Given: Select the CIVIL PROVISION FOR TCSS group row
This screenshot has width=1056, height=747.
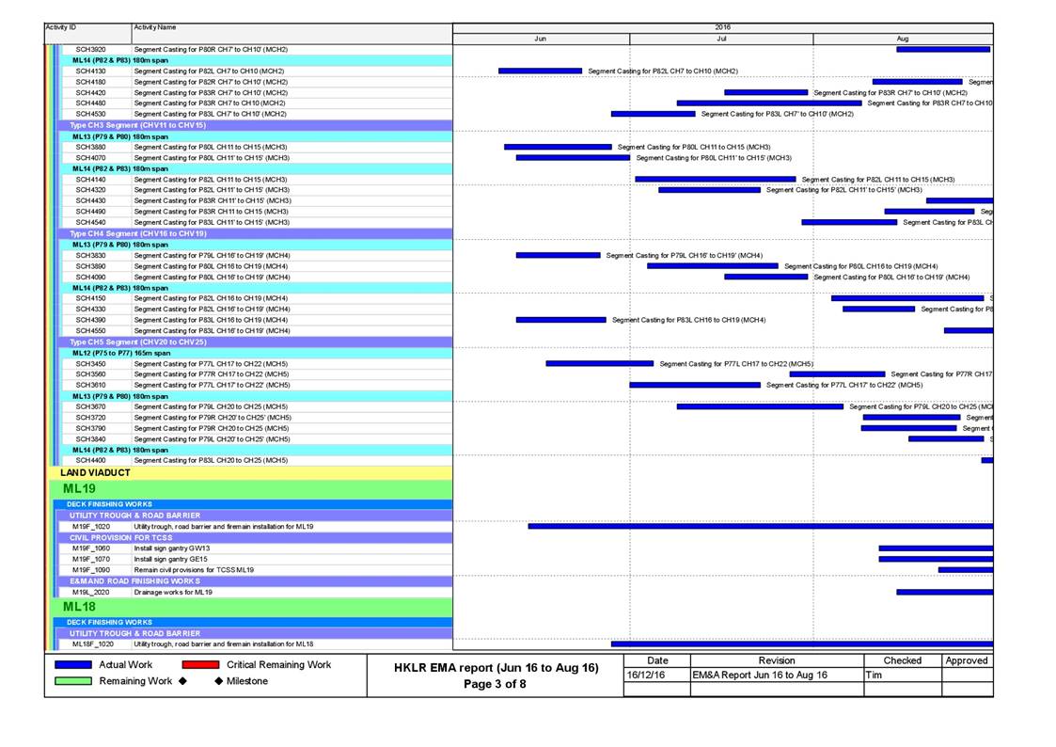Looking at the screenshot, I should [257, 537].
